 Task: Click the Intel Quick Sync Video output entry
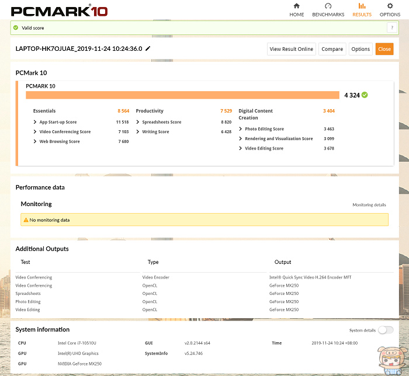(310, 277)
